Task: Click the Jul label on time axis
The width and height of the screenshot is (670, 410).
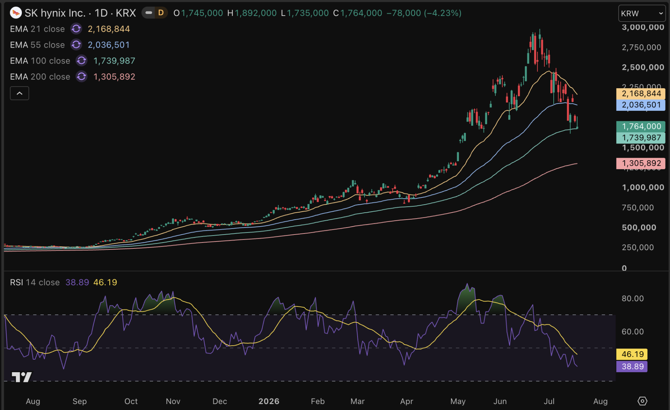Action: pyautogui.click(x=549, y=401)
